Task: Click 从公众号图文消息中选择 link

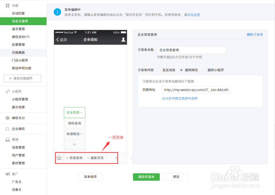Action: pos(180,98)
